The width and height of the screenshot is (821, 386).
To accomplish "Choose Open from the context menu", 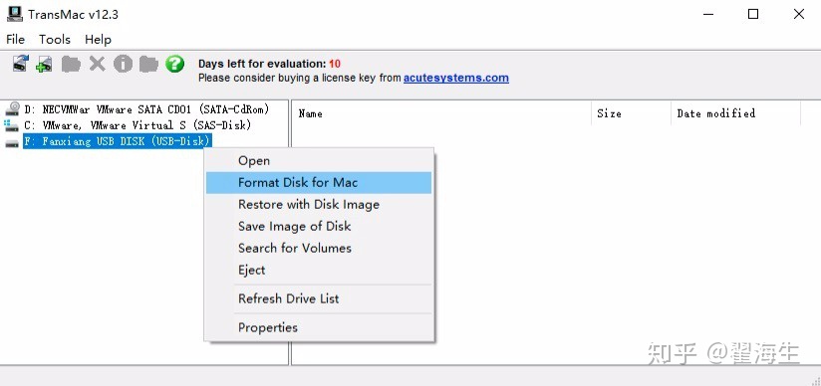I will coord(319,160).
